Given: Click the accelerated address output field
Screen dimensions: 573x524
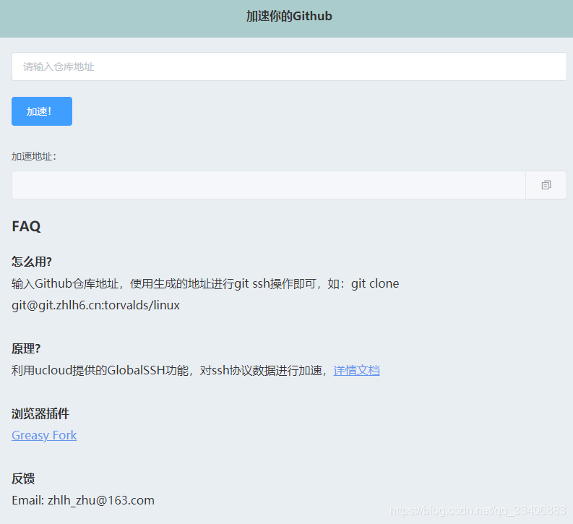Looking at the screenshot, I should [269, 185].
